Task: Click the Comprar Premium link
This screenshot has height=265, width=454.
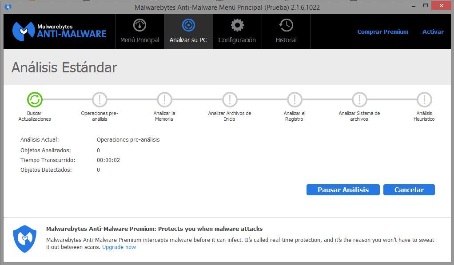Action: coord(383,32)
